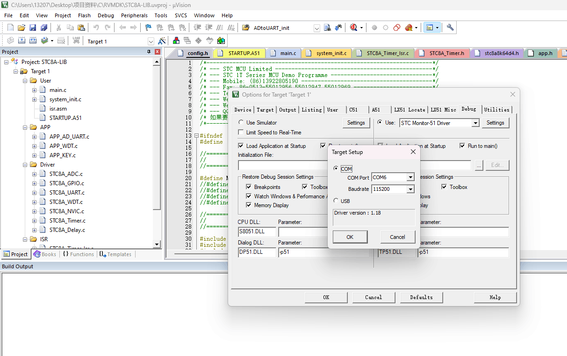The width and height of the screenshot is (567, 356).
Task: Click the Download LOAD icon
Action: point(76,41)
